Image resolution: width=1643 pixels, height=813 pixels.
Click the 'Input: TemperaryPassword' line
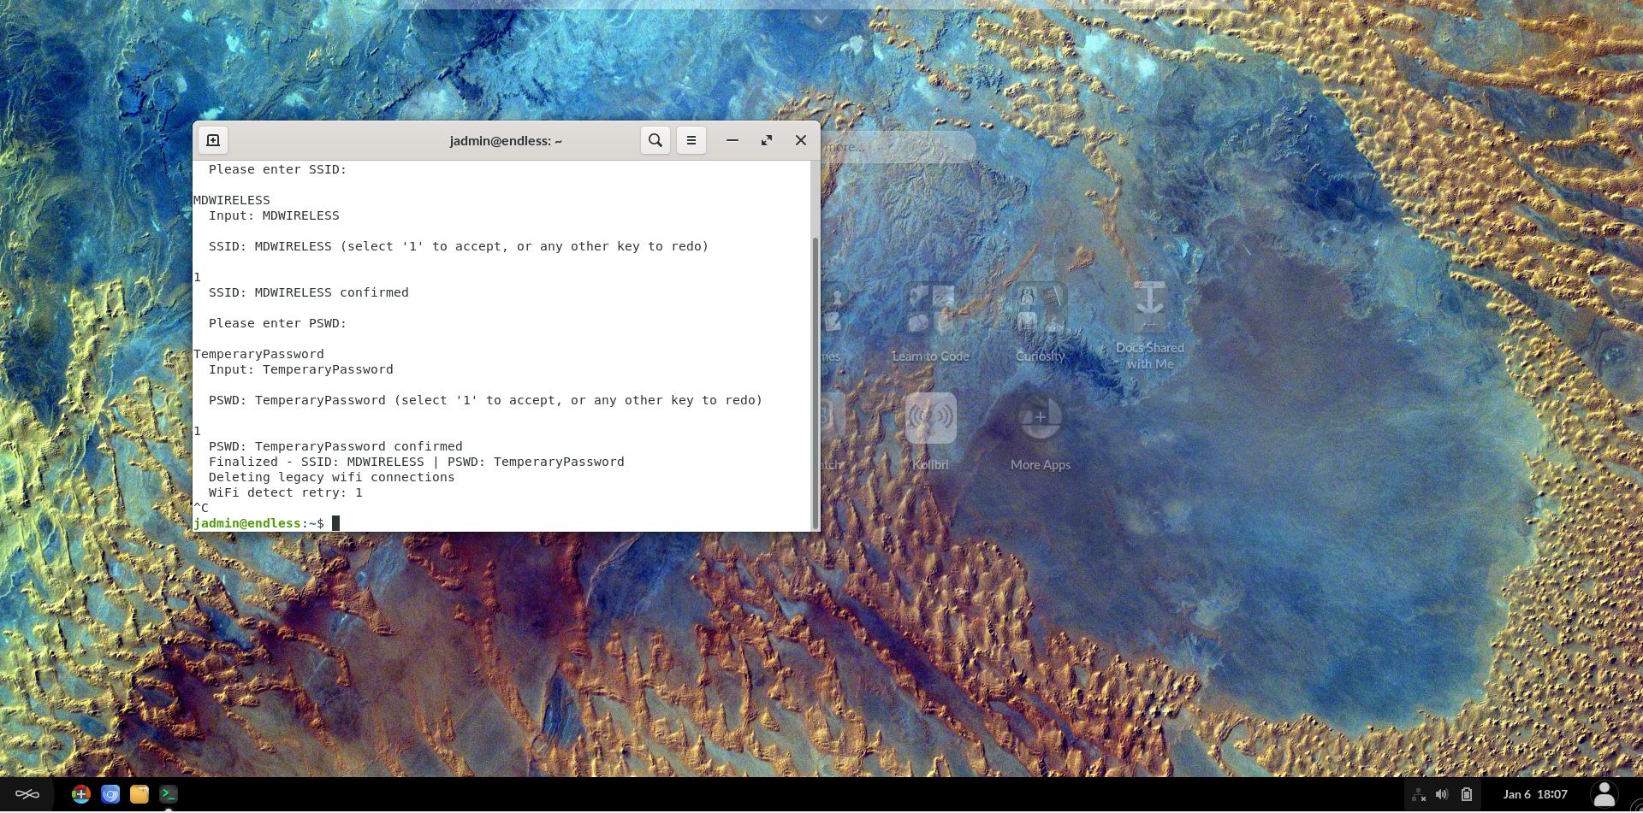(x=300, y=369)
